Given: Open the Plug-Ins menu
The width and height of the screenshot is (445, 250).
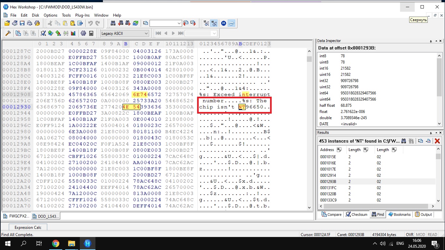Looking at the screenshot, I should click(x=82, y=15).
